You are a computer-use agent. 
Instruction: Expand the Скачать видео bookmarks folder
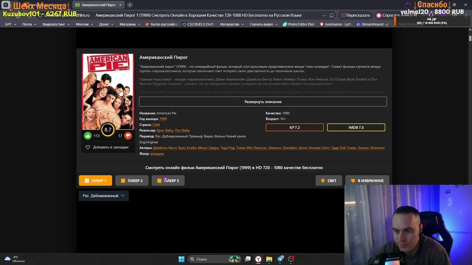(264, 24)
